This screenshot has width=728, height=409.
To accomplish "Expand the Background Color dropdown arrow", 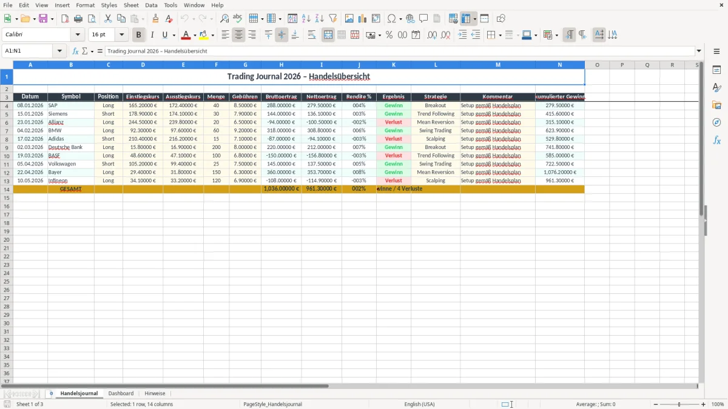I will (x=212, y=35).
